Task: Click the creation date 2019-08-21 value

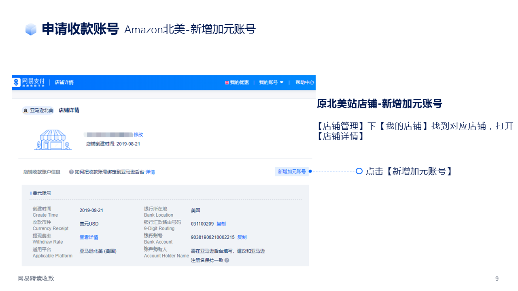Action: point(91,211)
